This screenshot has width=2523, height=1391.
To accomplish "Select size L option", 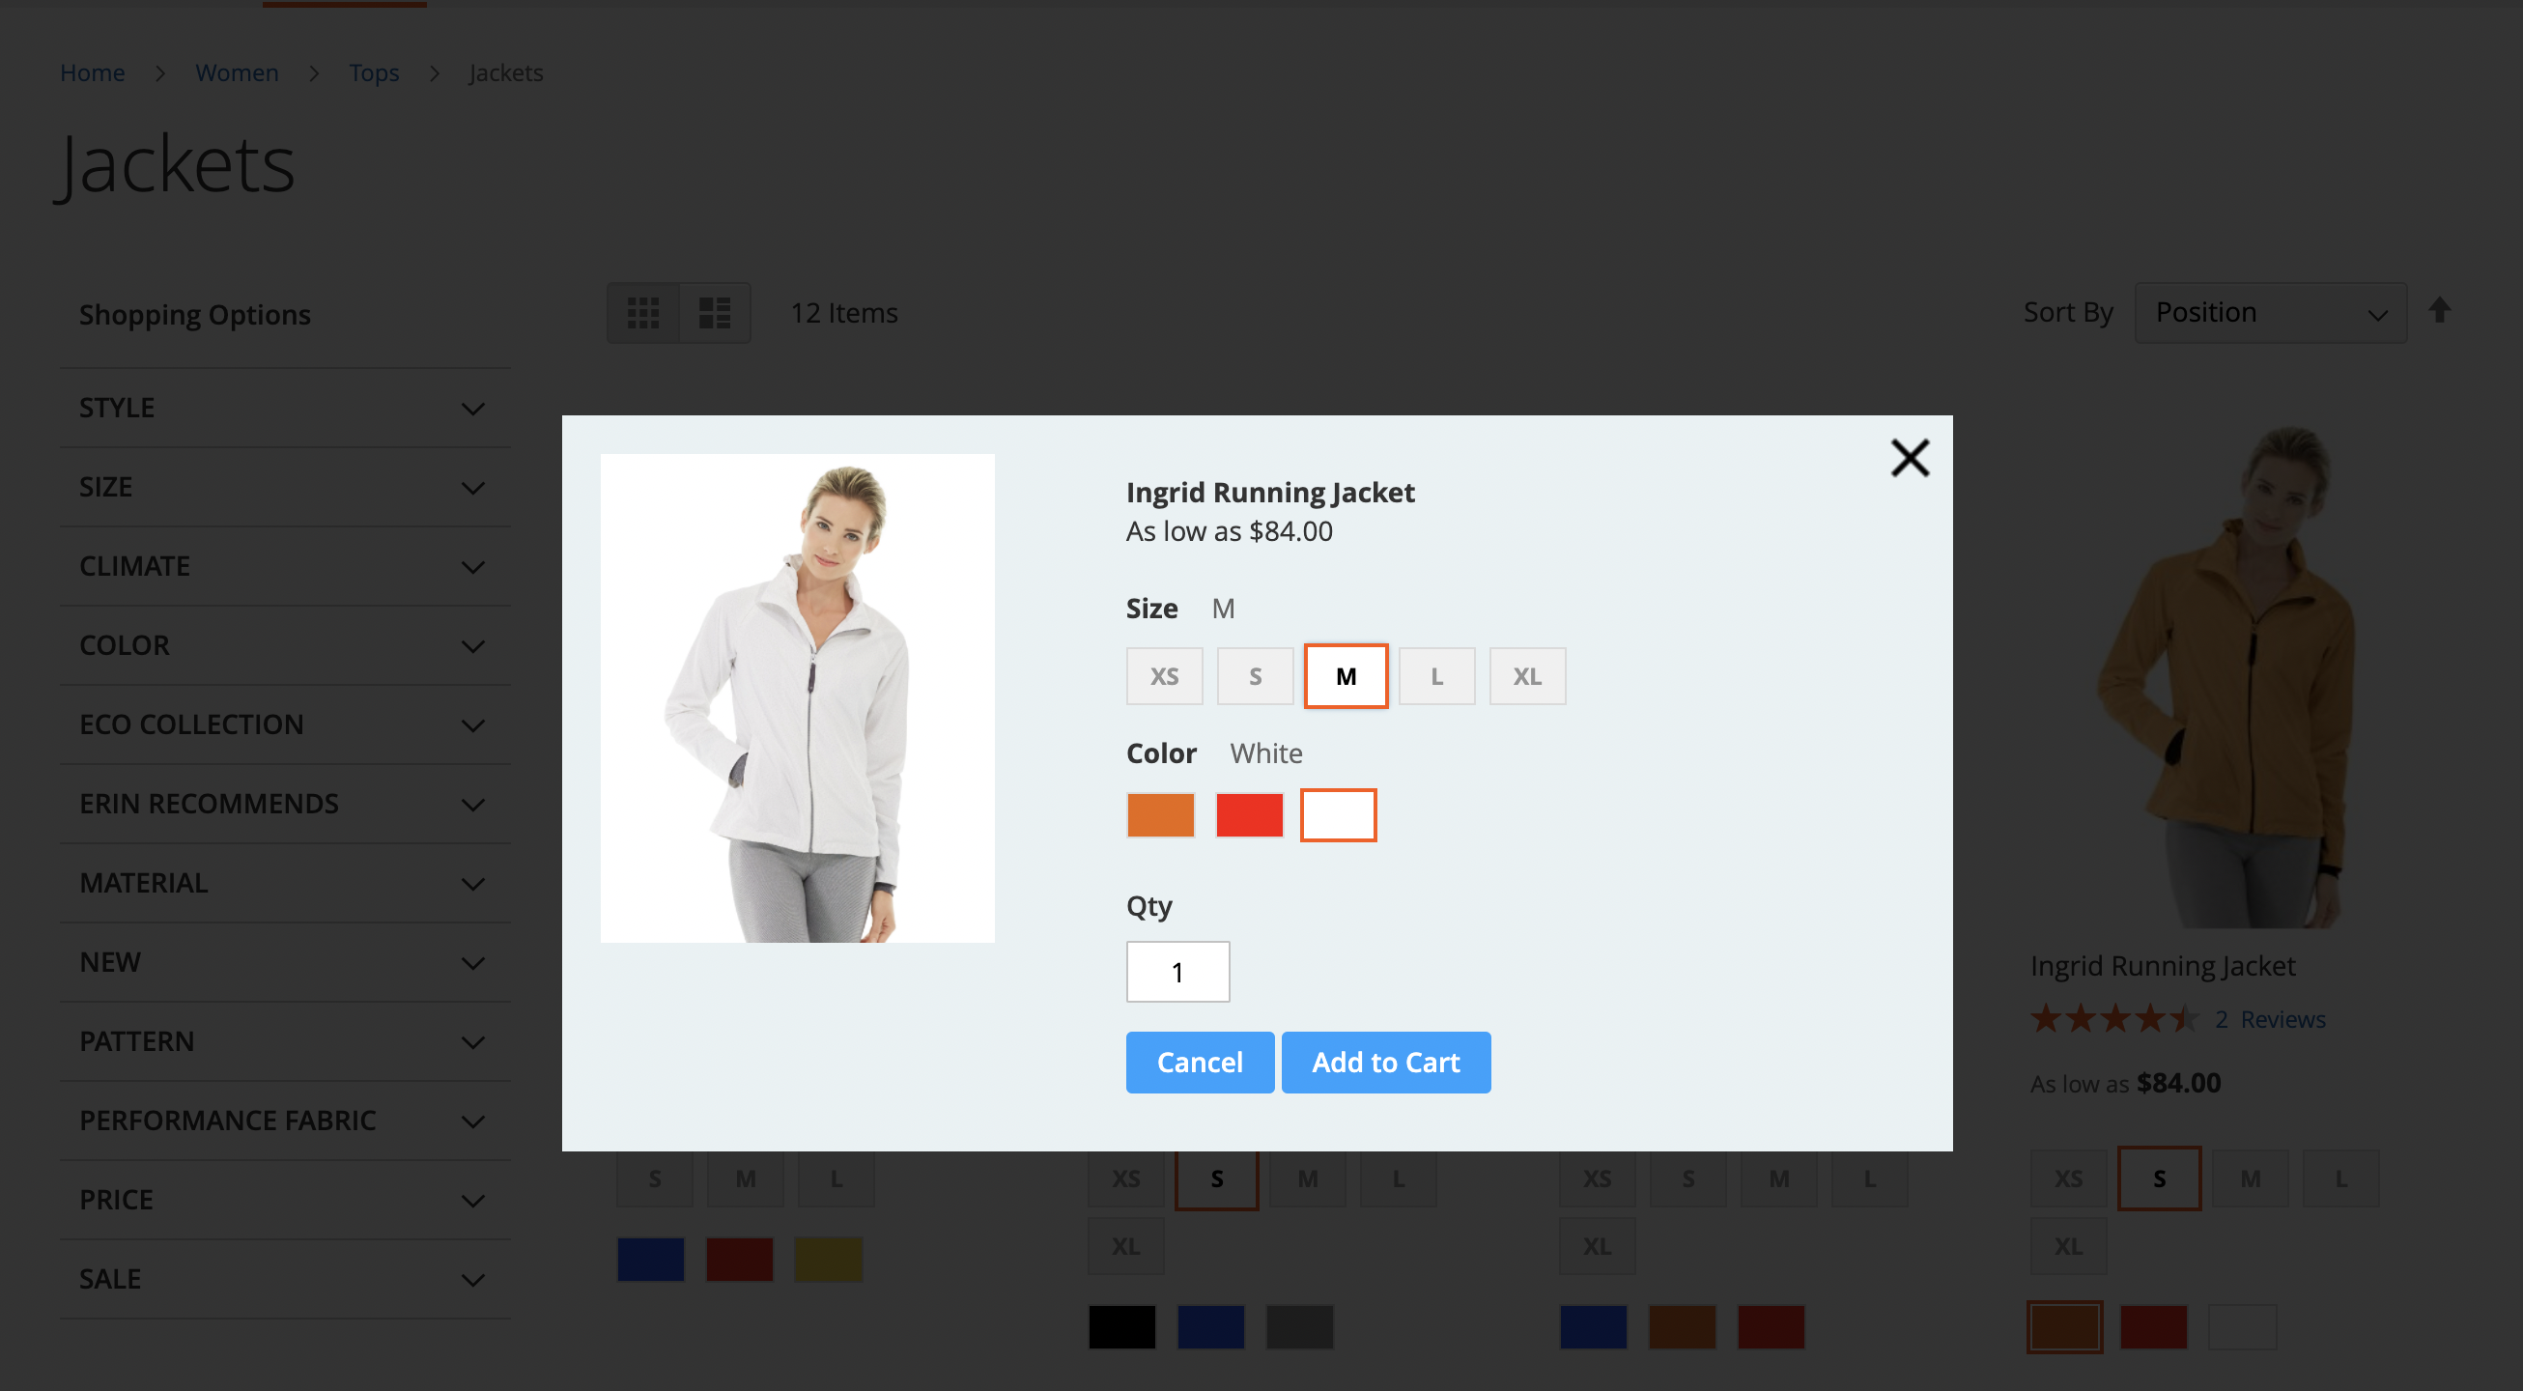I will click(x=1435, y=675).
